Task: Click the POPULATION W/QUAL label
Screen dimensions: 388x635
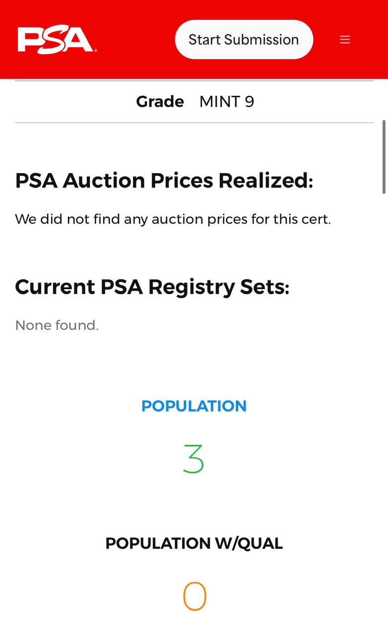Action: tap(194, 544)
